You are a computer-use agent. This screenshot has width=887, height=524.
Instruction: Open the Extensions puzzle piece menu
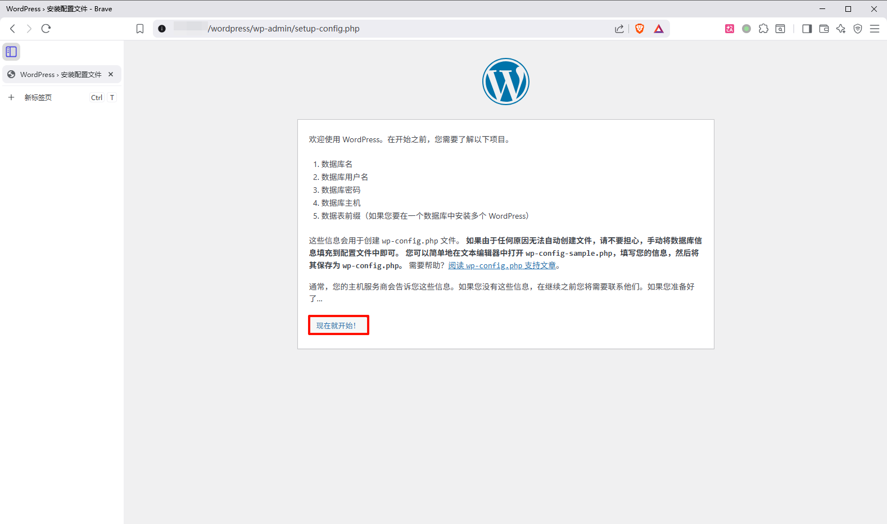point(763,29)
